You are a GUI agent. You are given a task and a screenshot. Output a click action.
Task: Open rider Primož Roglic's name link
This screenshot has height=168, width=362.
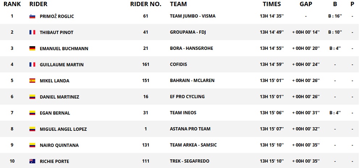(x=56, y=16)
